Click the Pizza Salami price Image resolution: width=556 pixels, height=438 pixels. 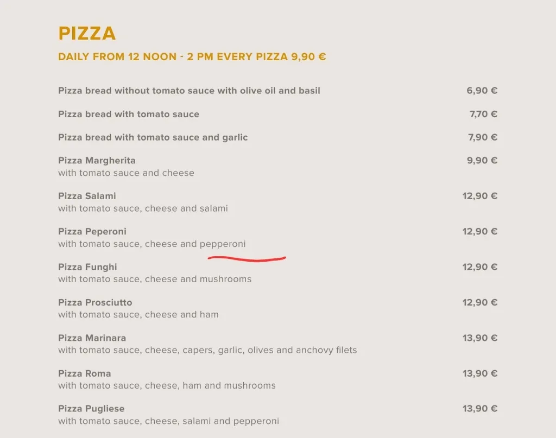[x=479, y=196]
